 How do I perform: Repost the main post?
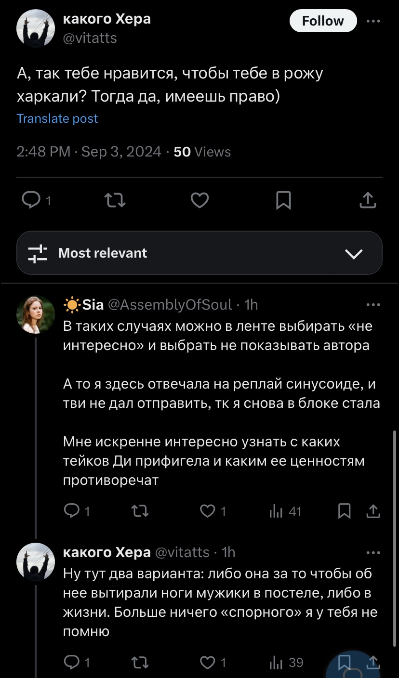tap(116, 200)
